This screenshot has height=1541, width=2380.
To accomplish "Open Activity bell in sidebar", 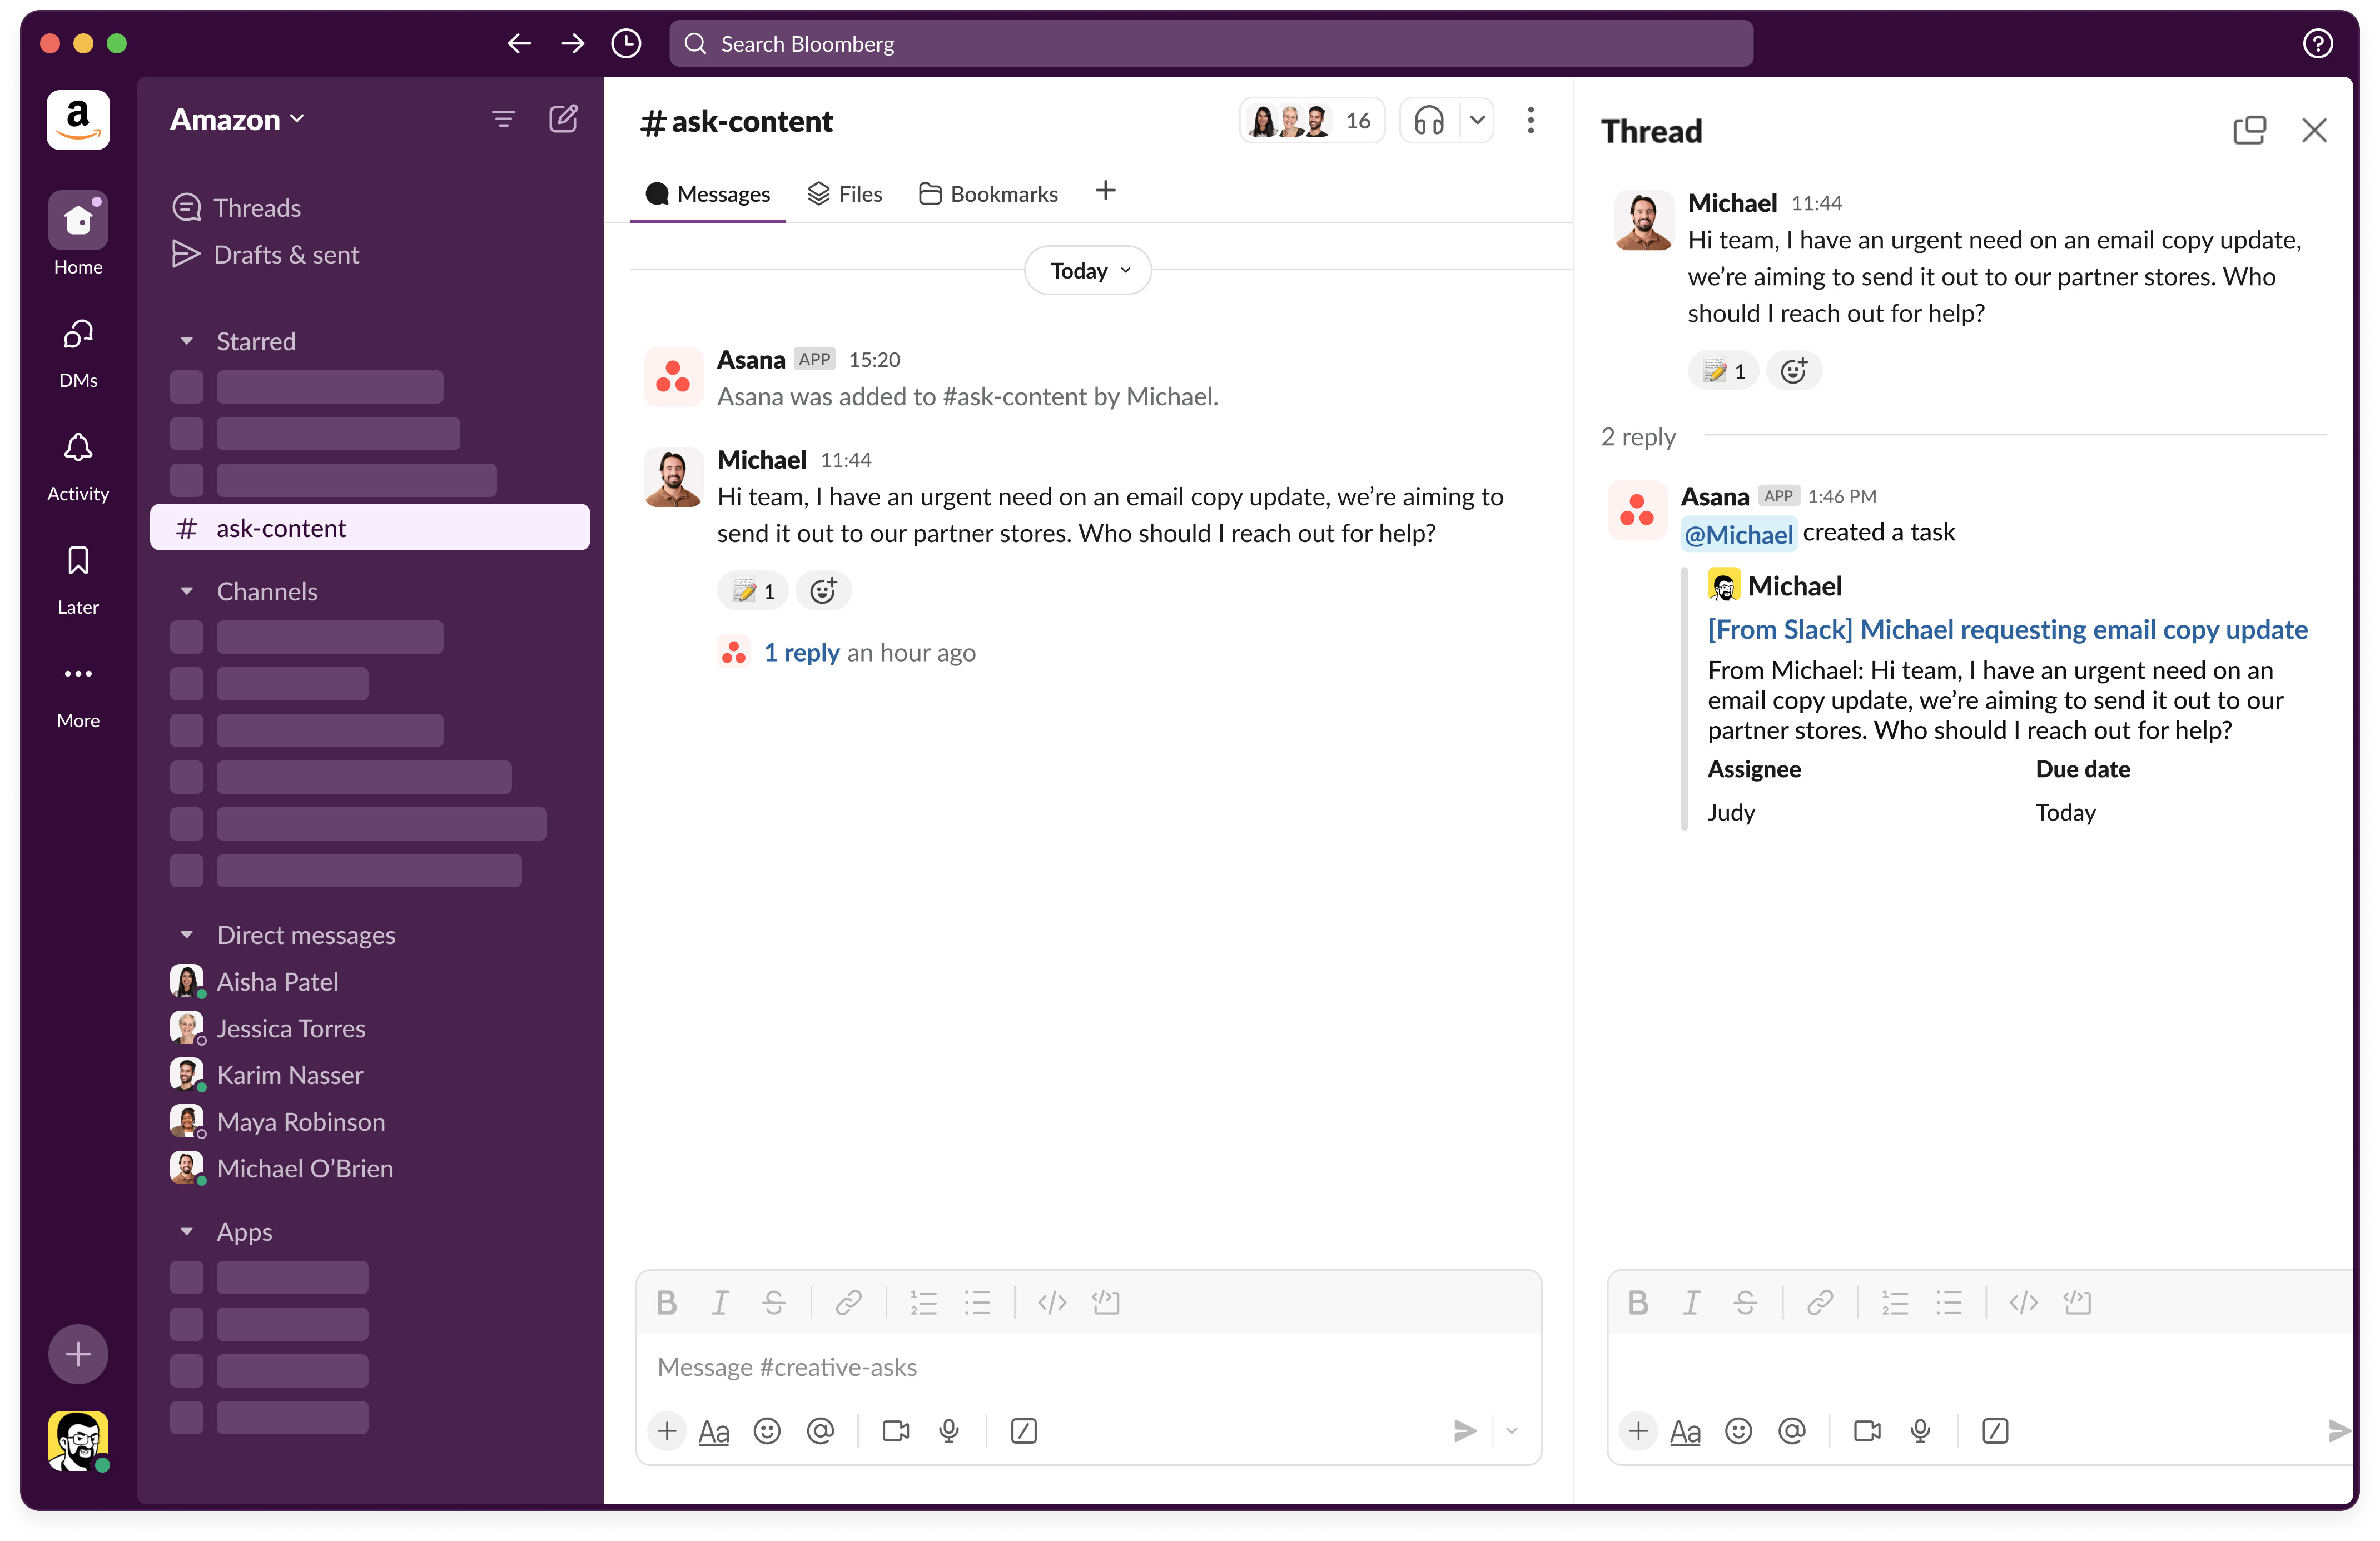I will [x=78, y=448].
